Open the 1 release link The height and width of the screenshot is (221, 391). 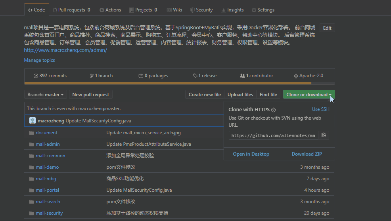coord(205,76)
